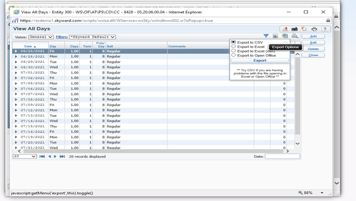Open the bar chart icon
The height and width of the screenshot is (201, 356).
[x=276, y=36]
